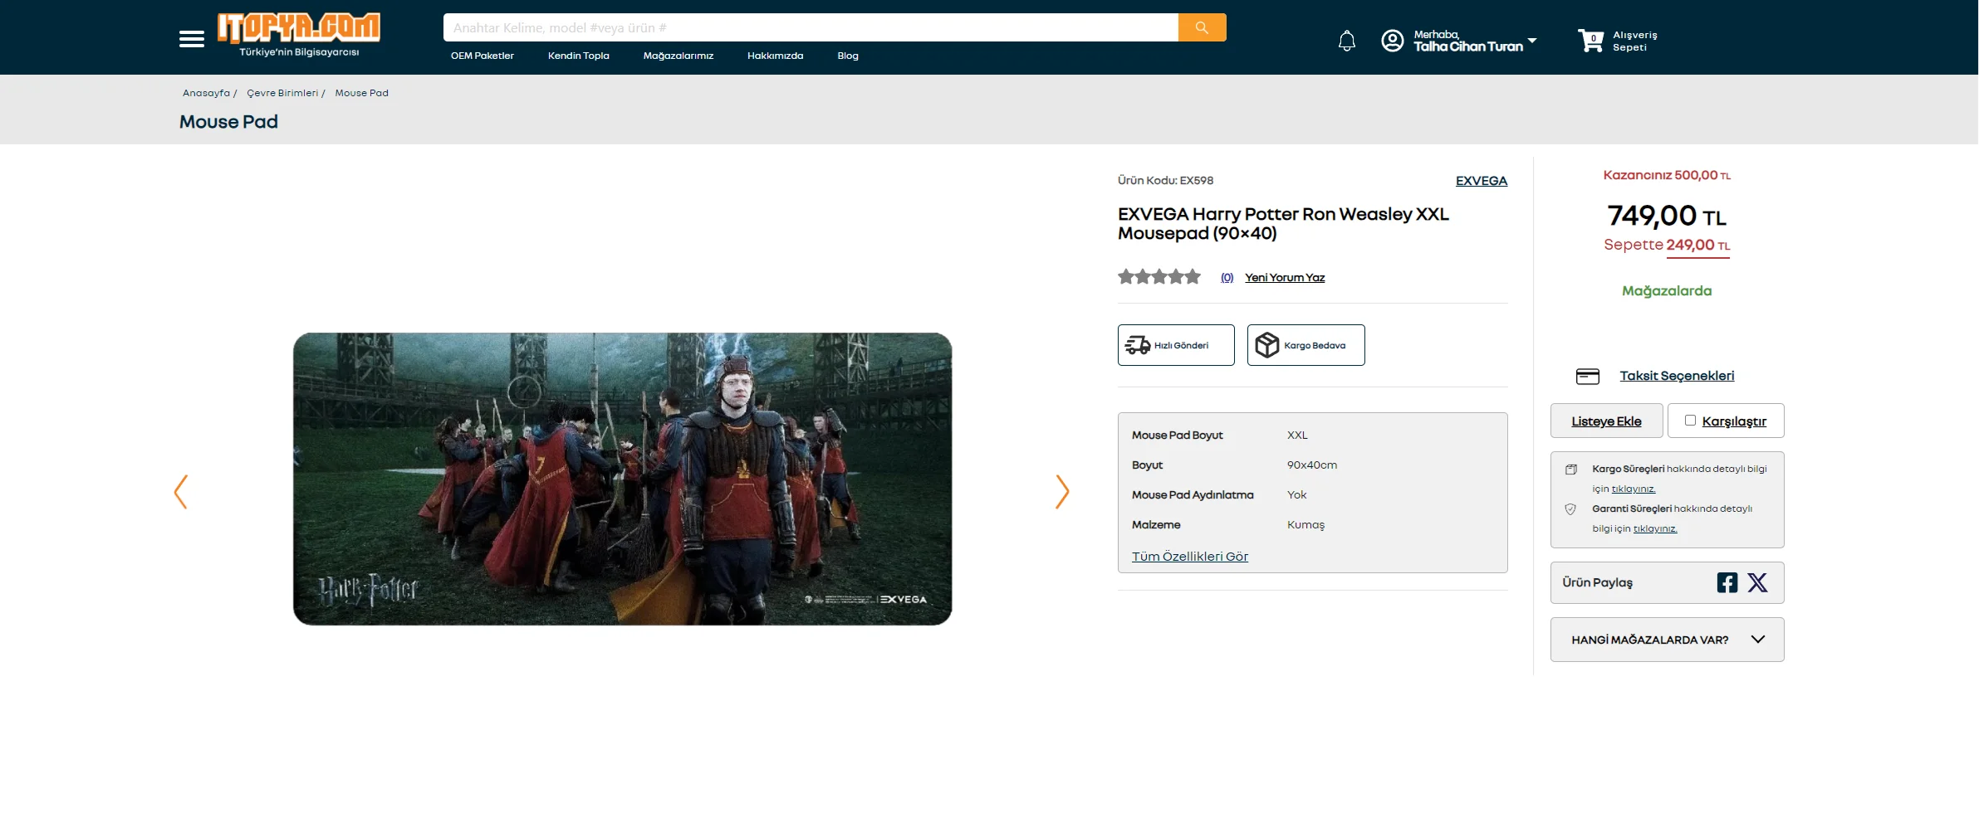Expand Hangi Mağazalarda Var section
This screenshot has height=837, width=1979.
coord(1668,640)
